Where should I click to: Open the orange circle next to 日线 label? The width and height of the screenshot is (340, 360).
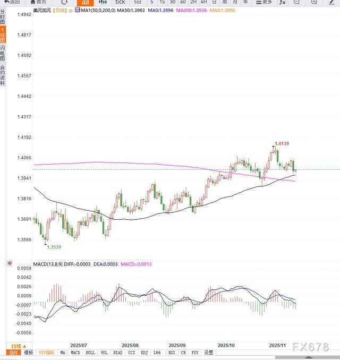tap(71, 11)
